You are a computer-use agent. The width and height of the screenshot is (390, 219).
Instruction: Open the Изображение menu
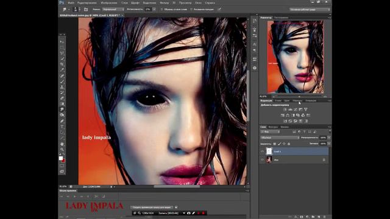coord(109,2)
